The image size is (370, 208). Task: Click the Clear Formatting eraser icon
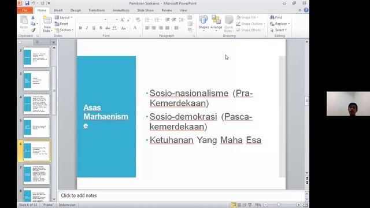(x=138, y=20)
